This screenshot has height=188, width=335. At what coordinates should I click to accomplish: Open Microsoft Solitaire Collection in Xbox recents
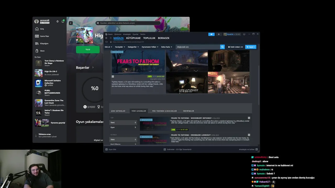pyautogui.click(x=50, y=83)
